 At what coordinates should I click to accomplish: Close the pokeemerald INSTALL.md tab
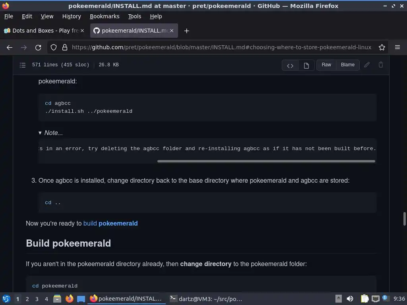[172, 31]
